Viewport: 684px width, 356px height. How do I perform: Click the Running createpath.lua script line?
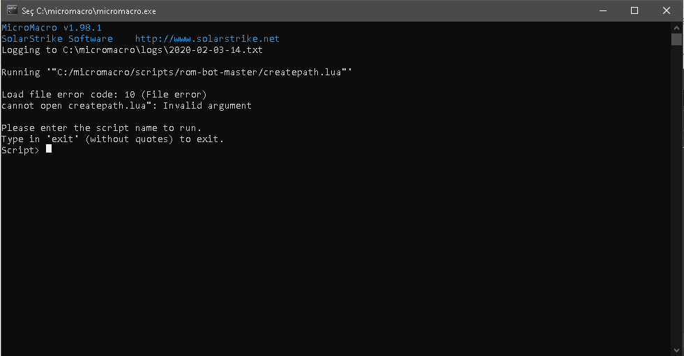pos(176,72)
